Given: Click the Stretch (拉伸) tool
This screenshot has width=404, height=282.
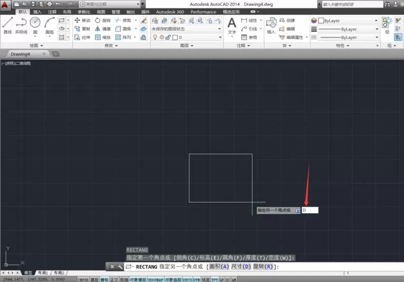Looking at the screenshot, I should coord(83,37).
